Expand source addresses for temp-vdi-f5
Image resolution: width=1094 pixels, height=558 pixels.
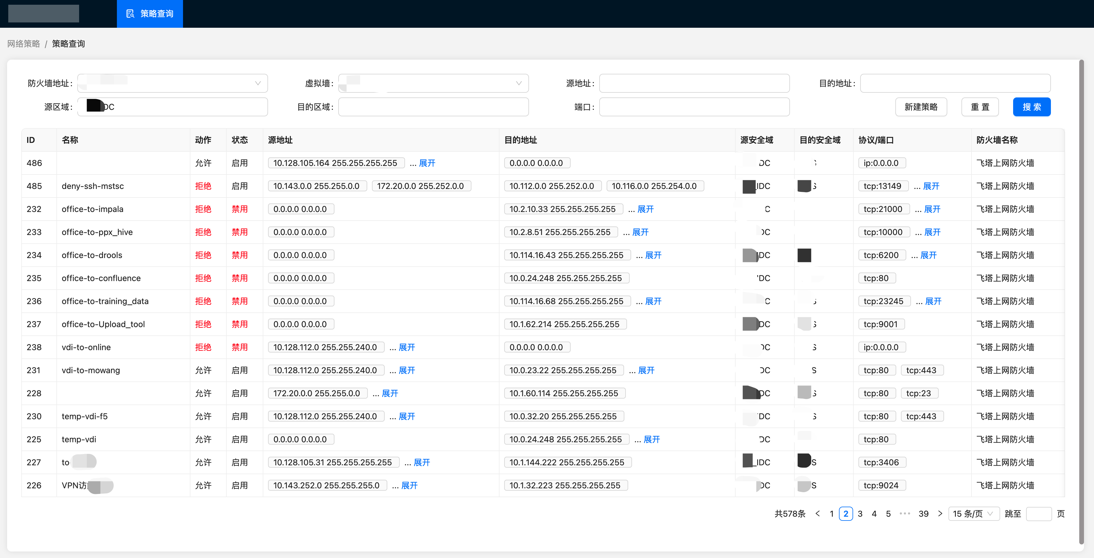[406, 416]
